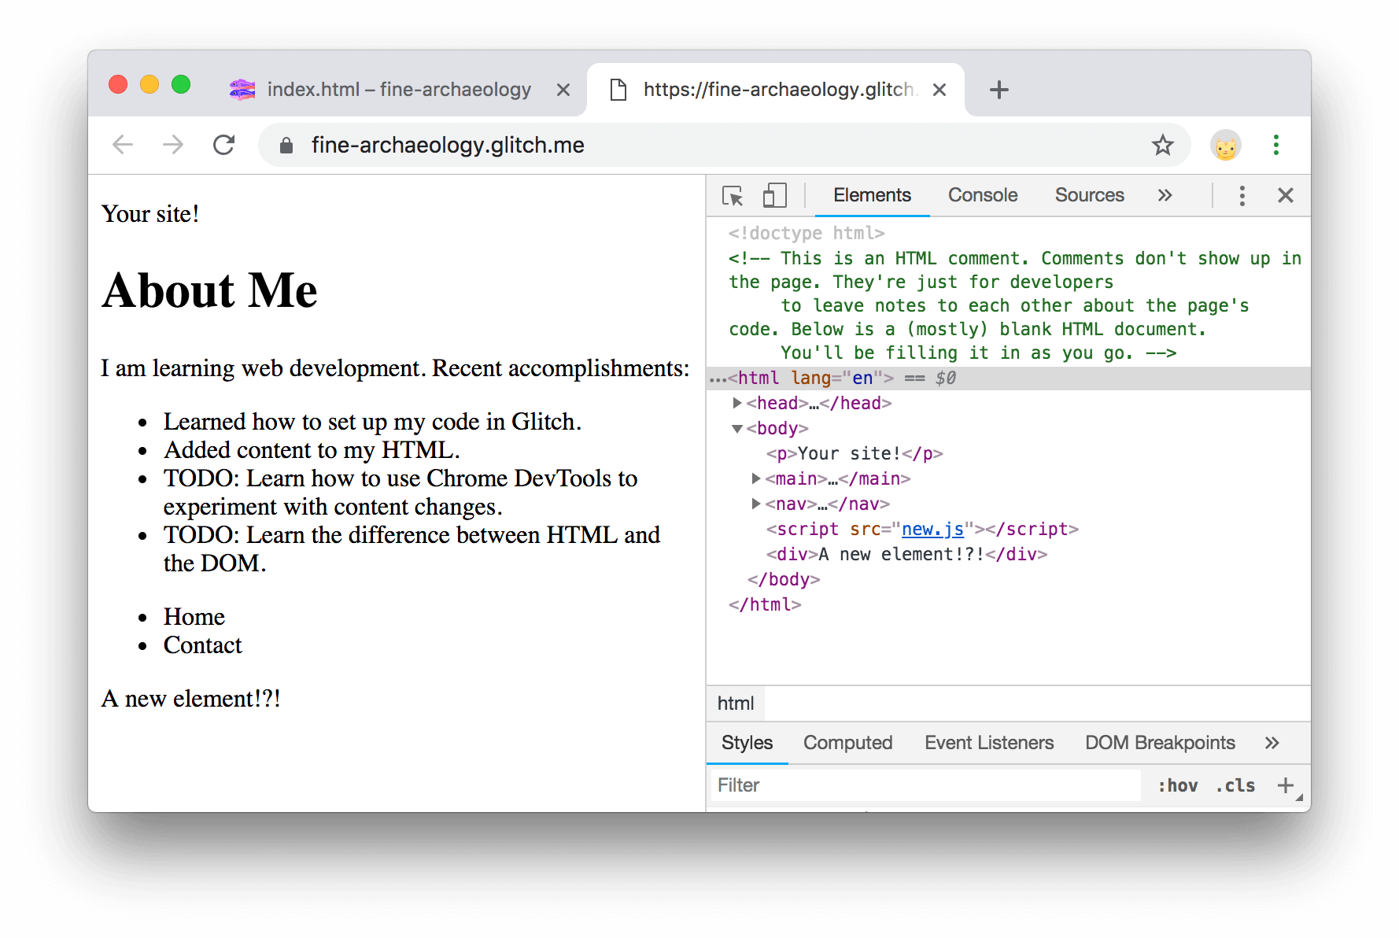
Task: Show more Styles pane tabs chevron
Action: point(1272,743)
